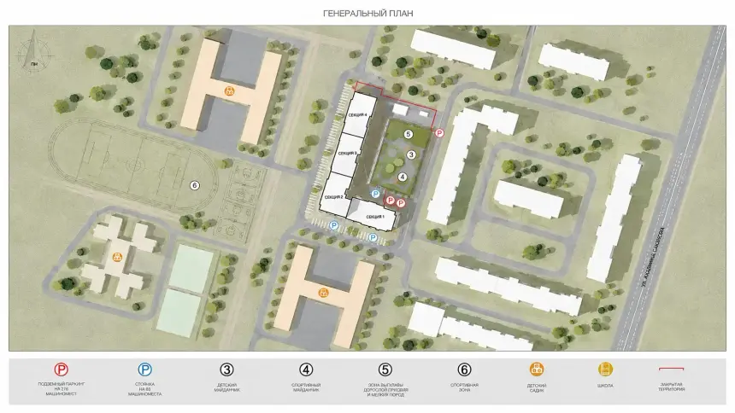Screen dimensions: 735x413
Task: Click the orange marker on the cross-shaped kindergarten building
Action: coord(117,257)
